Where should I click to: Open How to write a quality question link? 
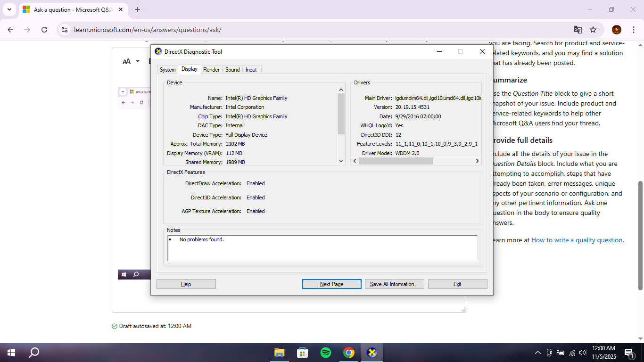tap(577, 240)
